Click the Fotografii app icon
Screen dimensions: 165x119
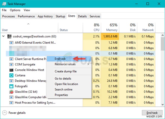(11, 86)
